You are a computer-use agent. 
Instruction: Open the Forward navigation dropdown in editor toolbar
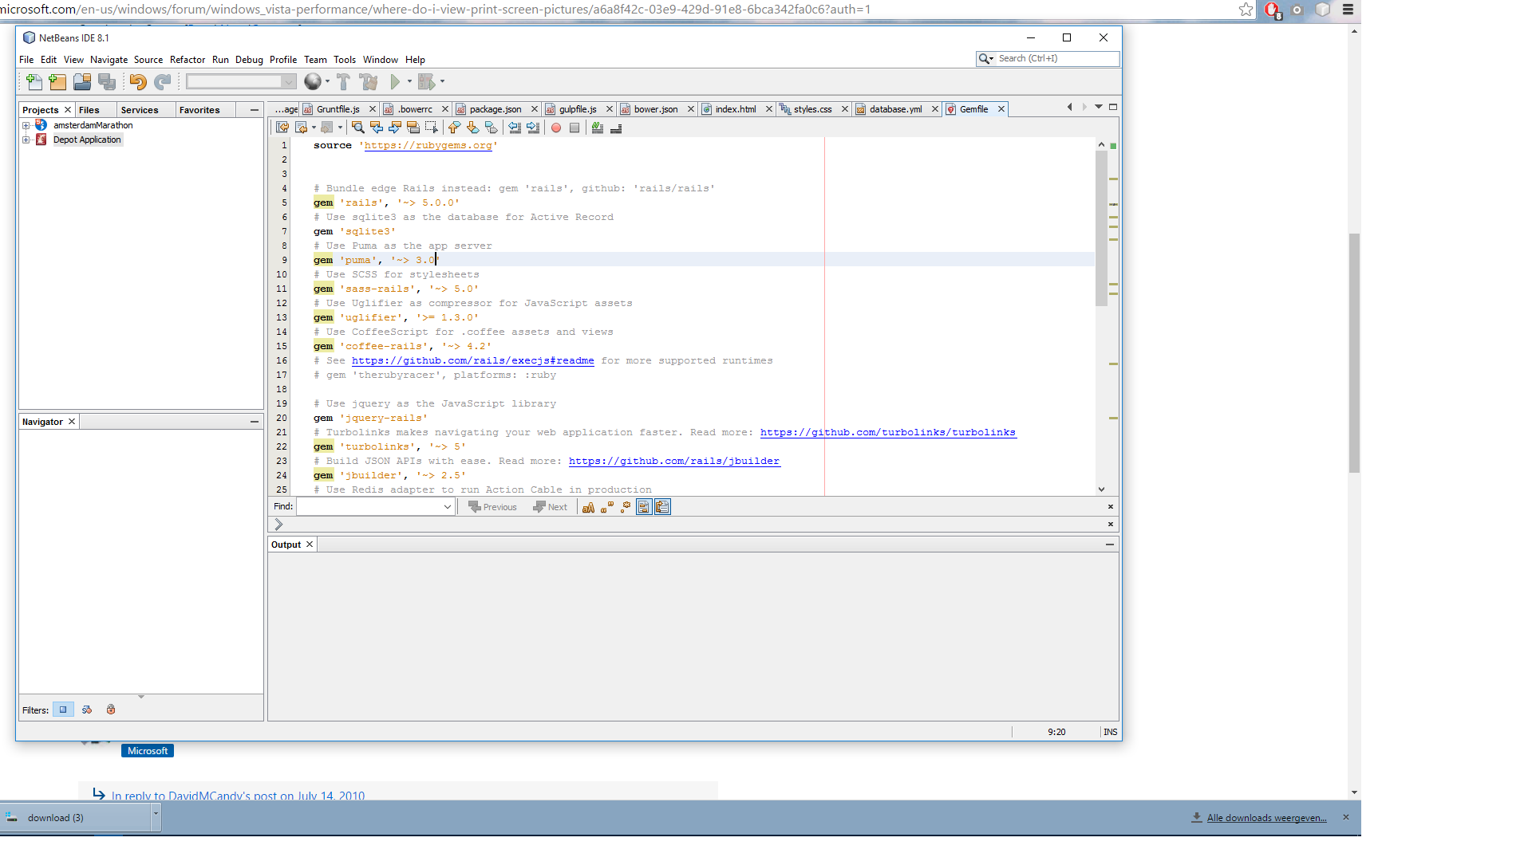pyautogui.click(x=340, y=128)
